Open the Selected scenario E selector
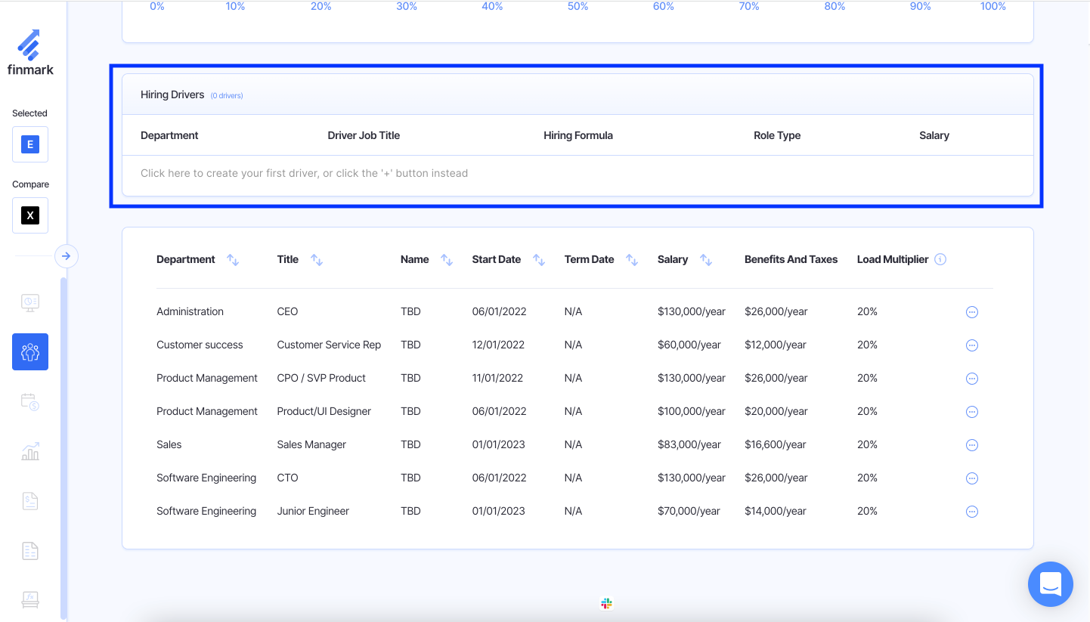Screen dimensions: 1090x622 pos(30,144)
